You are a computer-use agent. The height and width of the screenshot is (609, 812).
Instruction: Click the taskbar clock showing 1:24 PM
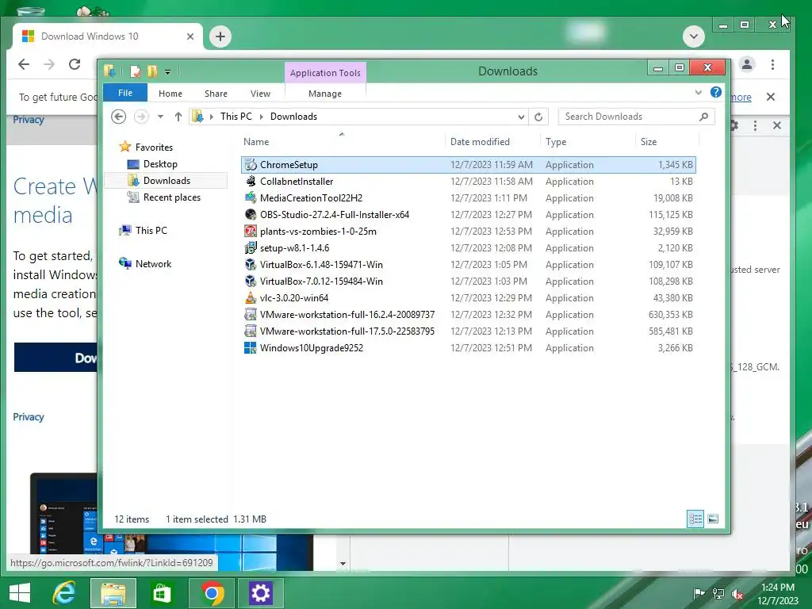(777, 593)
